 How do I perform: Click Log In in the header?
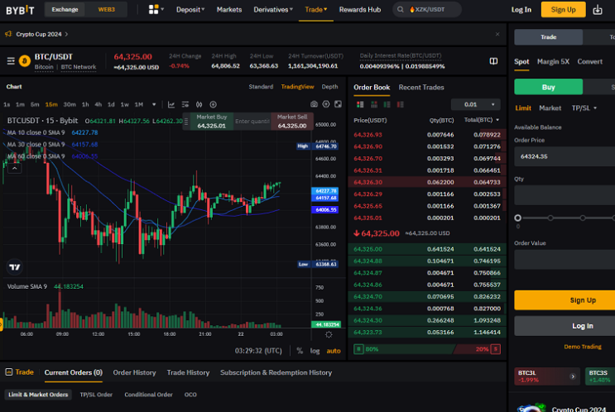point(521,9)
